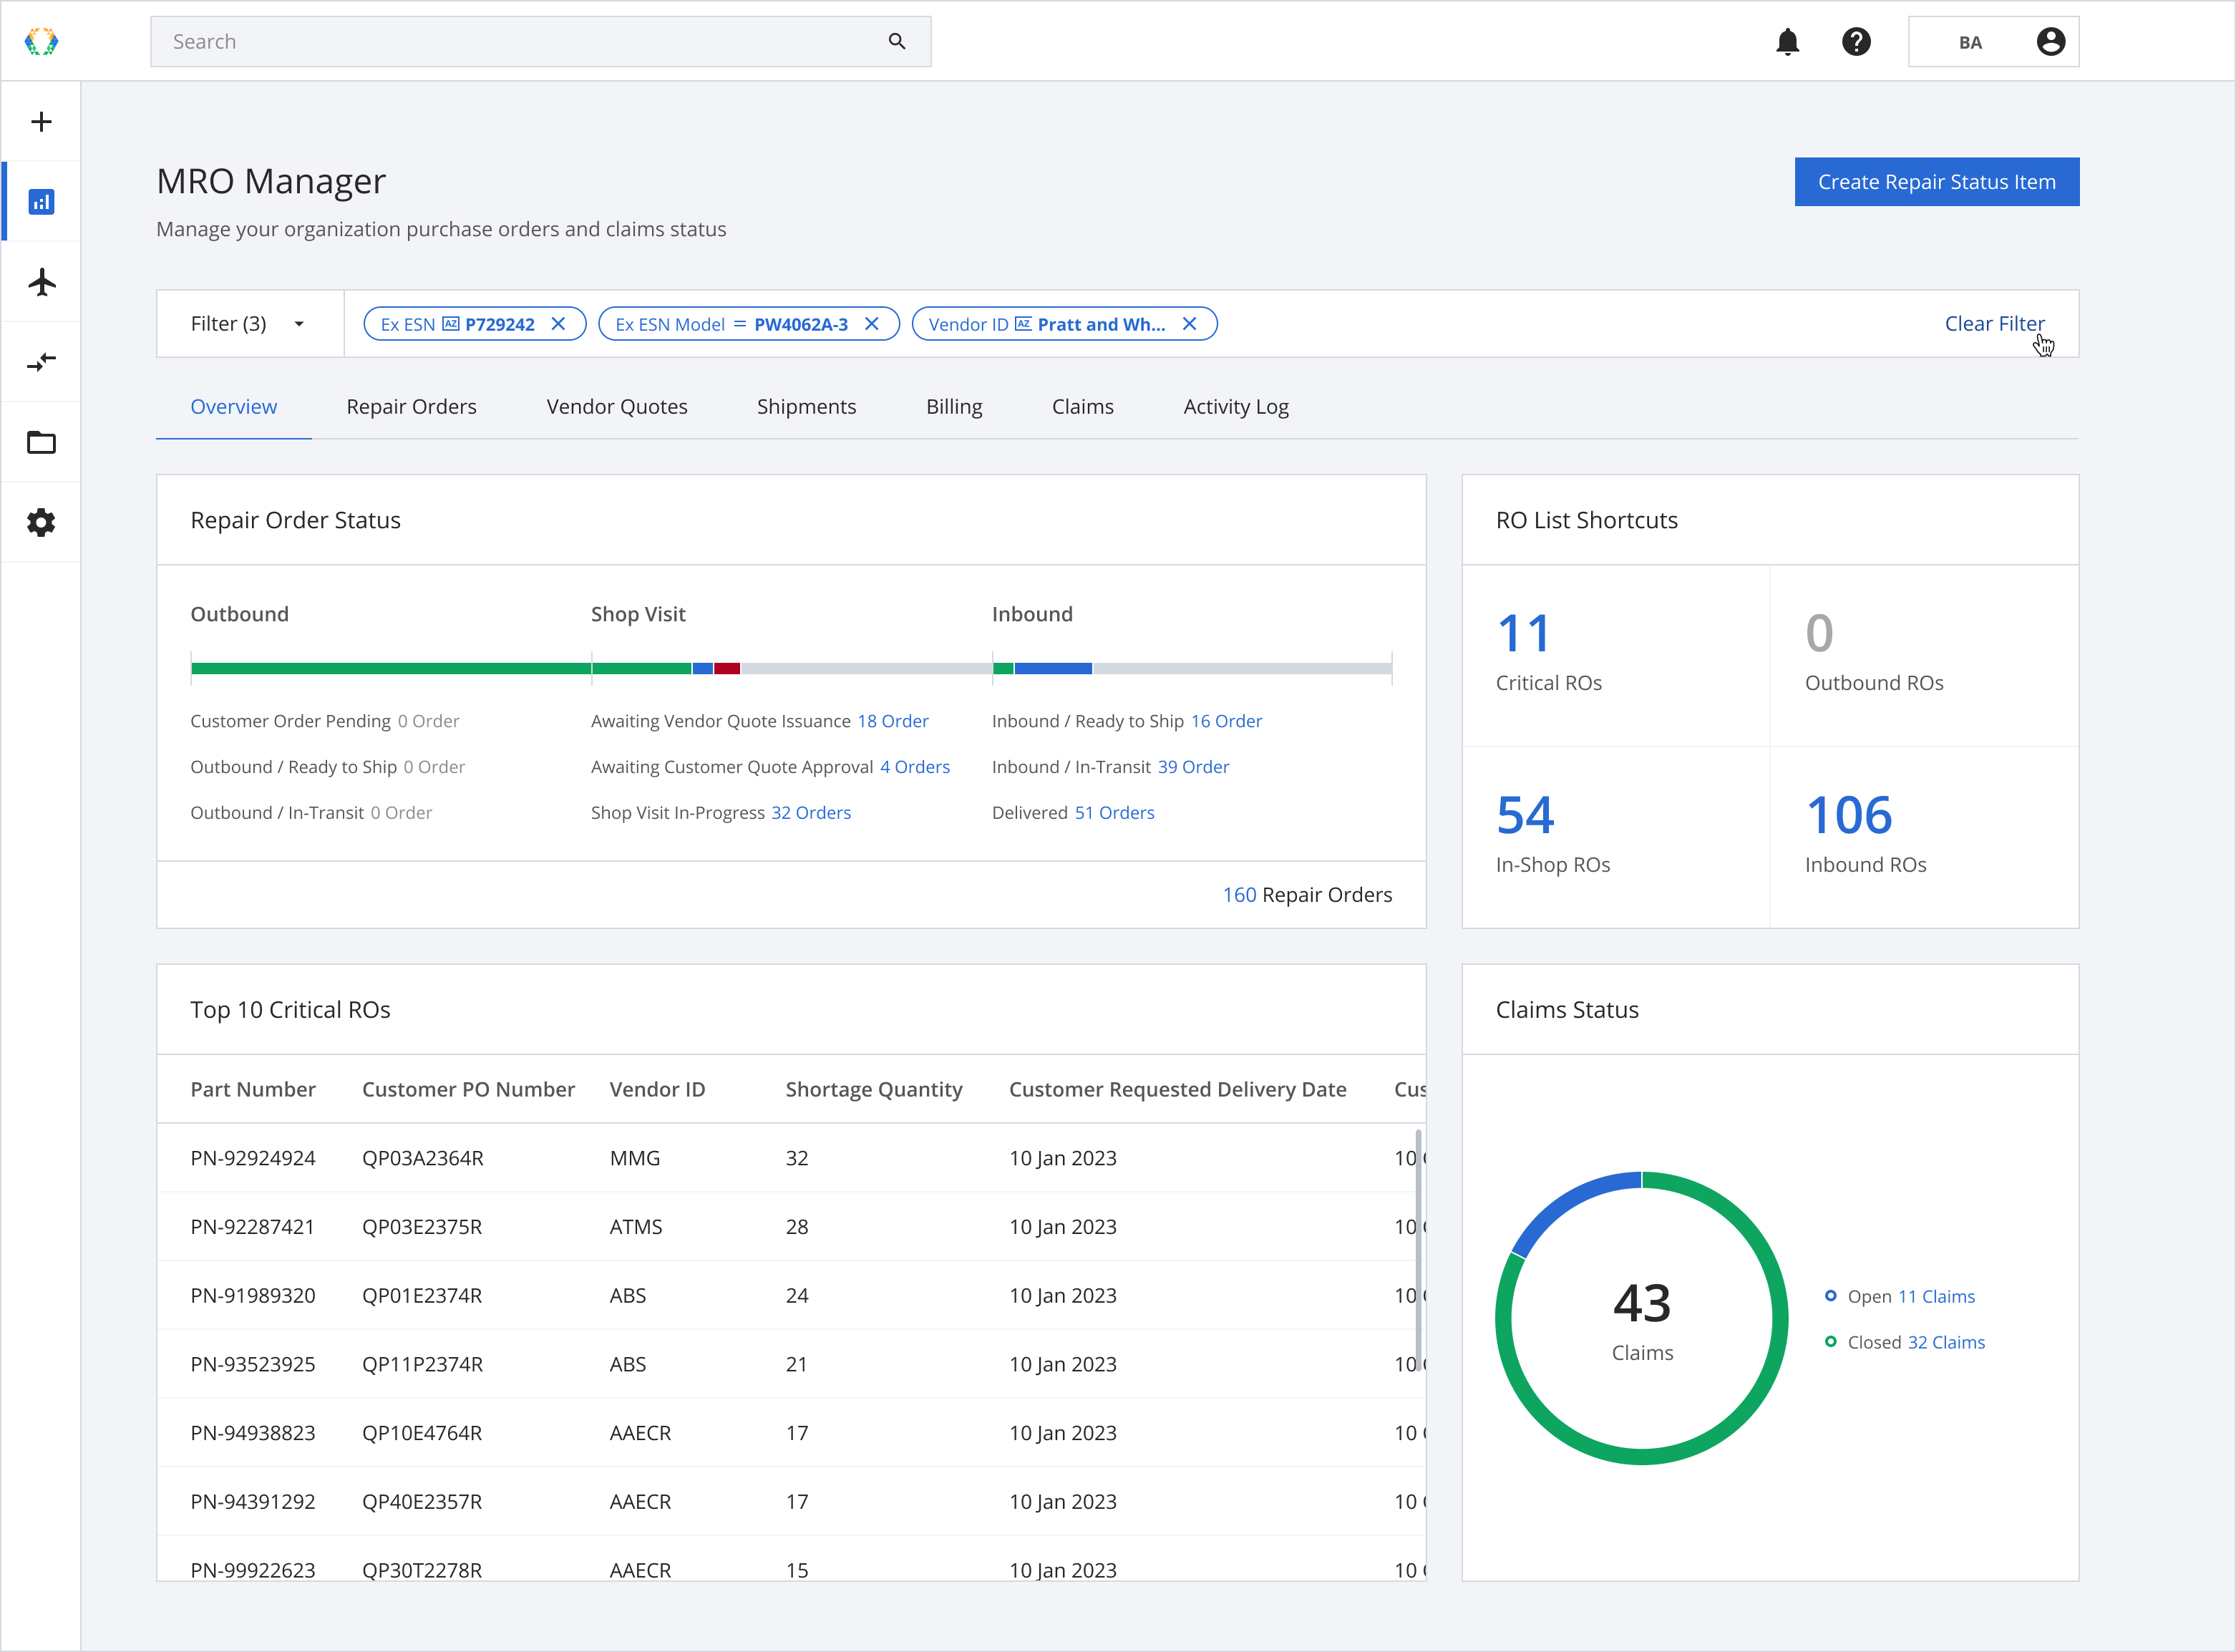Select row PN-92924924
The image size is (2236, 1652).
coord(791,1158)
